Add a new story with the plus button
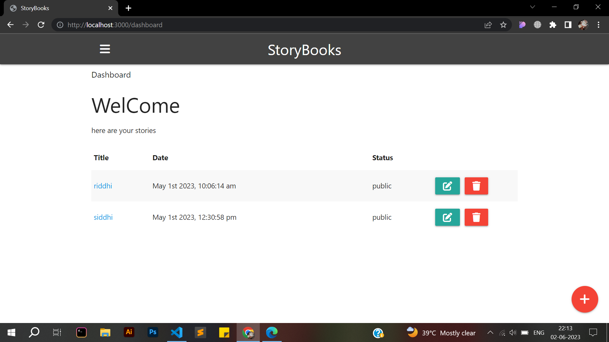Viewport: 609px width, 342px height. click(x=585, y=299)
